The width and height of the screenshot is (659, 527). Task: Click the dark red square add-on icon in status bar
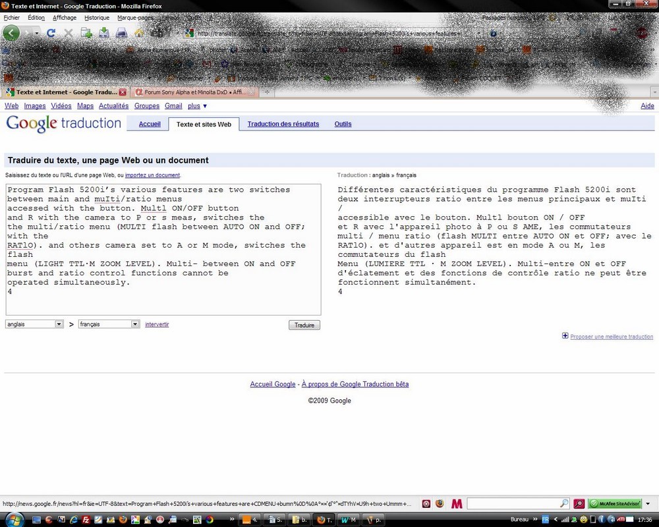point(426,503)
